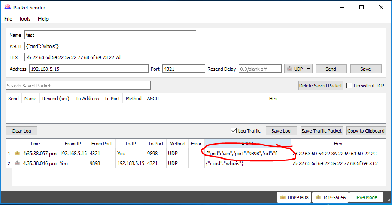
Task: Click the Save packet button
Action: [x=365, y=69]
